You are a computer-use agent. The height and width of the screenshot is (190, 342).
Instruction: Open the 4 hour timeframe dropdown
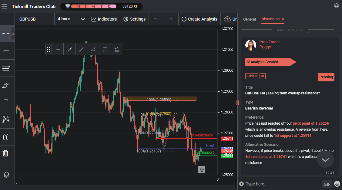[71, 19]
